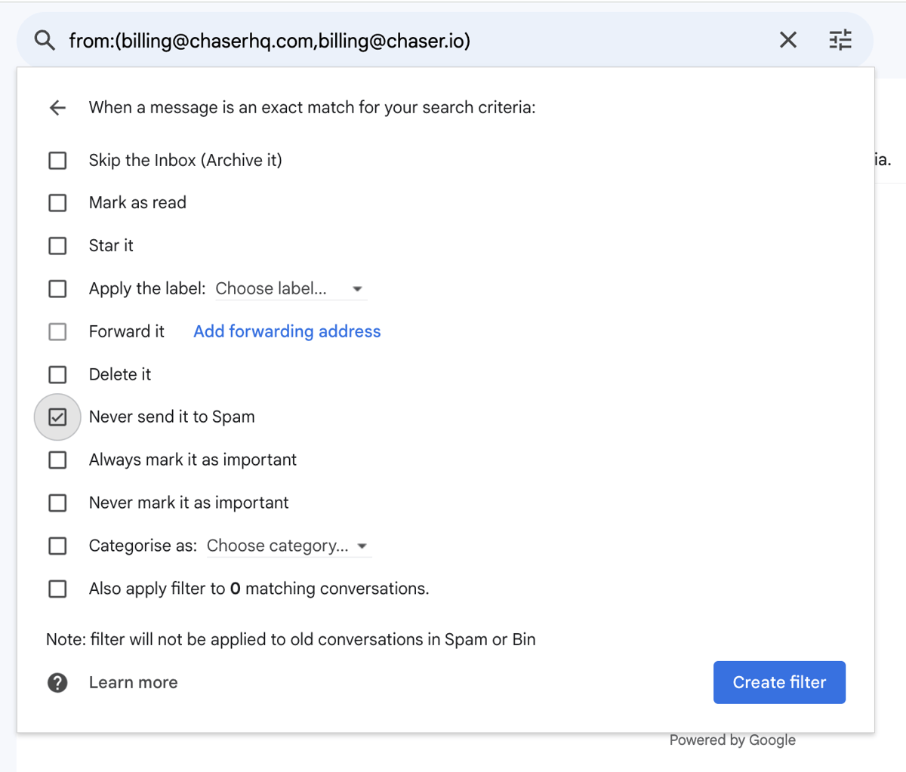Check the Mark as read option
This screenshot has height=772, width=906.
pos(57,202)
